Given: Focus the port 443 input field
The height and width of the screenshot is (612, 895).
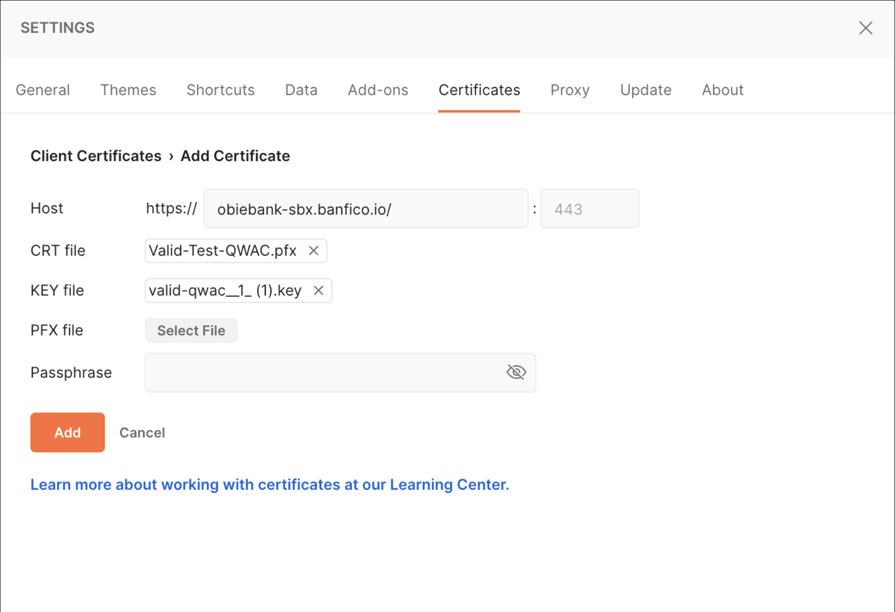Looking at the screenshot, I should point(589,209).
